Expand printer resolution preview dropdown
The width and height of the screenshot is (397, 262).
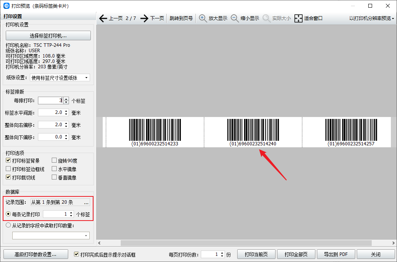(372, 18)
